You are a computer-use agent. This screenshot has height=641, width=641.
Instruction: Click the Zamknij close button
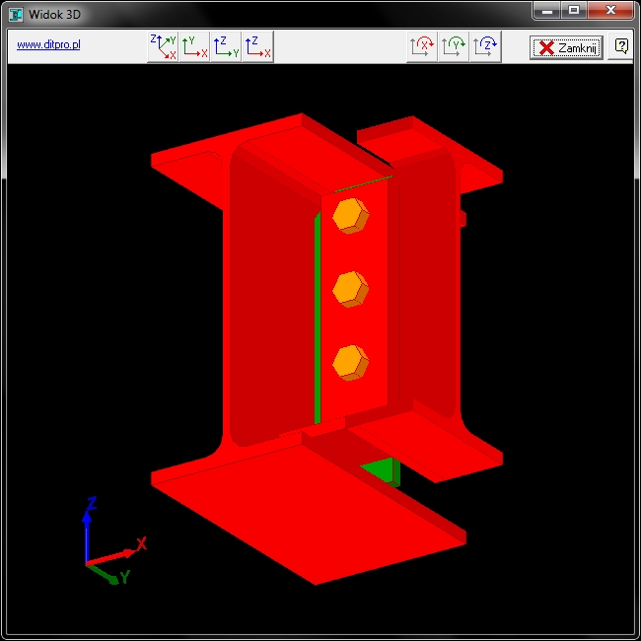click(x=566, y=48)
